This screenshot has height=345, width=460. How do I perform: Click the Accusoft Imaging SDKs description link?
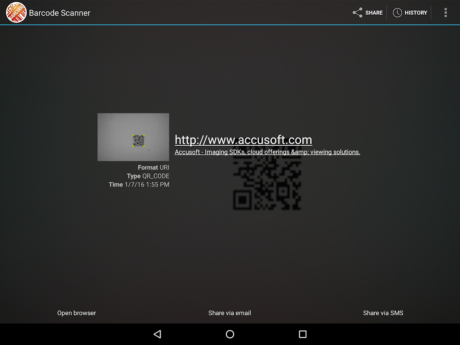coord(267,152)
